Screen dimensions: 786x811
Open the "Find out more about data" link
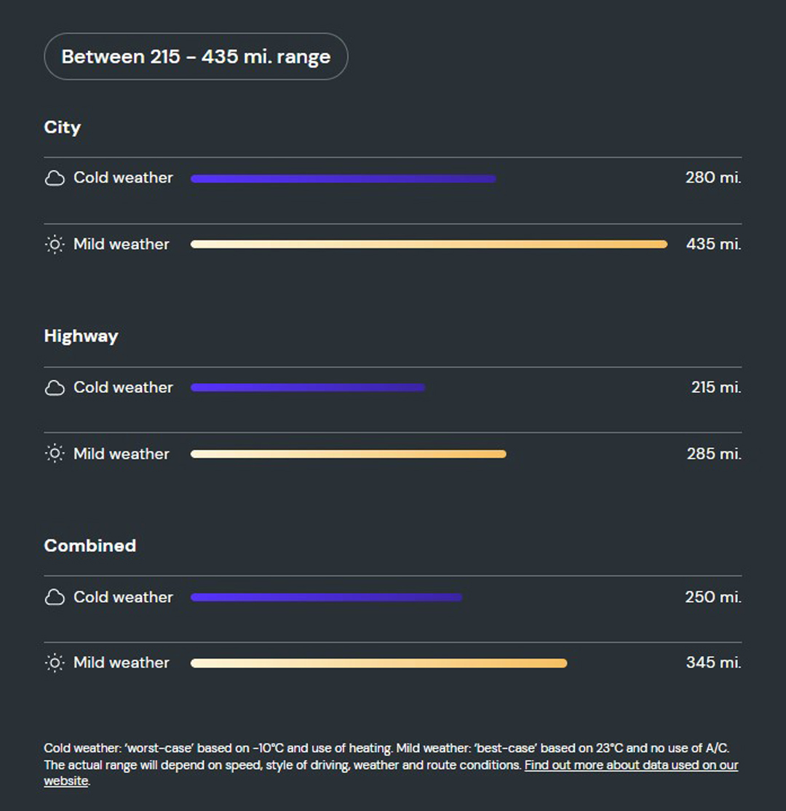[630, 765]
